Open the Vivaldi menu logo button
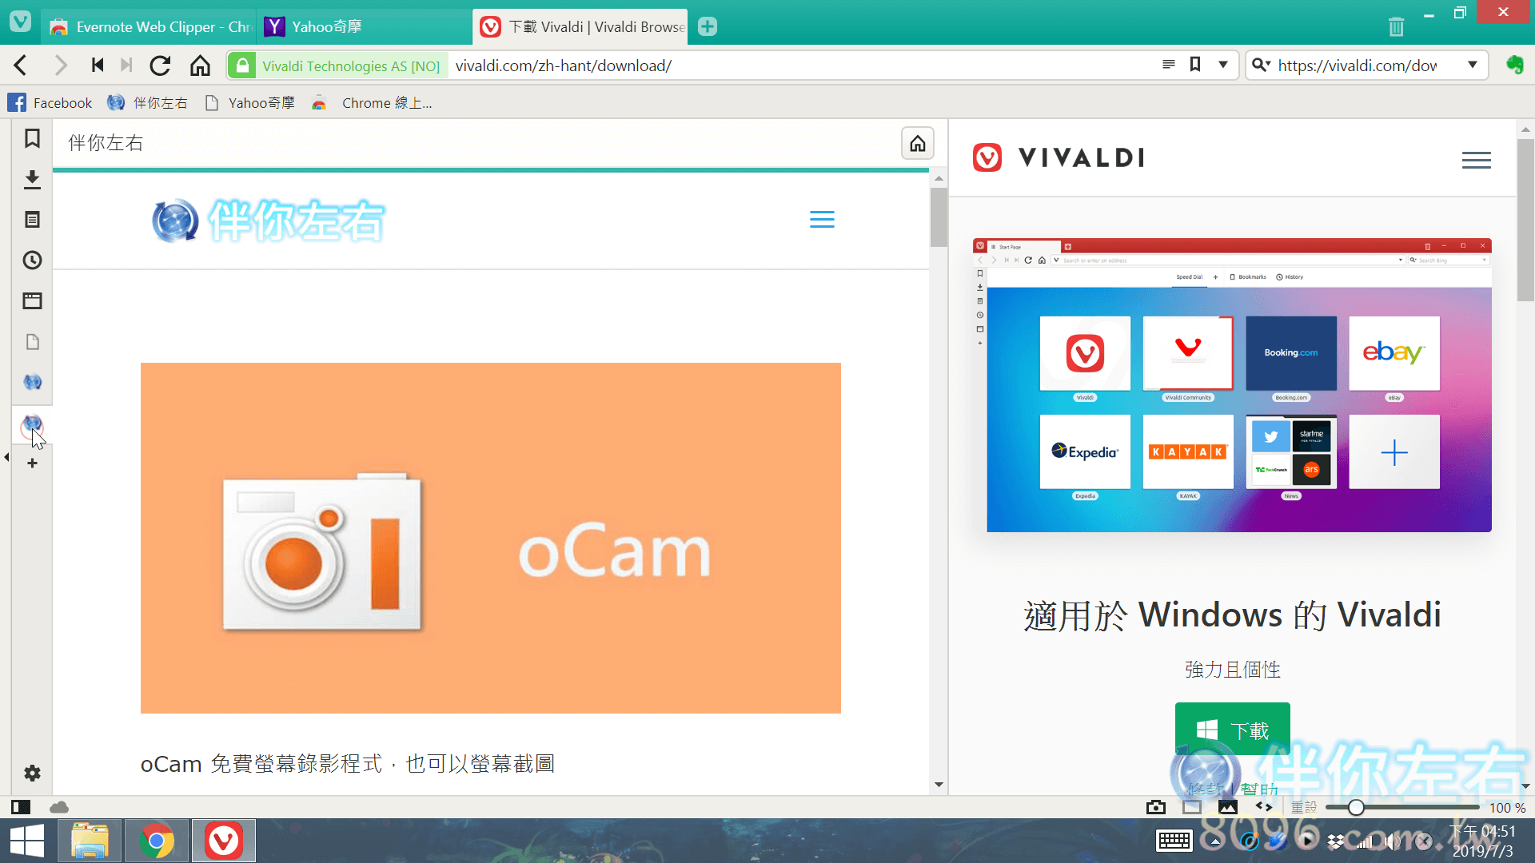Image resolution: width=1535 pixels, height=863 pixels. point(20,22)
